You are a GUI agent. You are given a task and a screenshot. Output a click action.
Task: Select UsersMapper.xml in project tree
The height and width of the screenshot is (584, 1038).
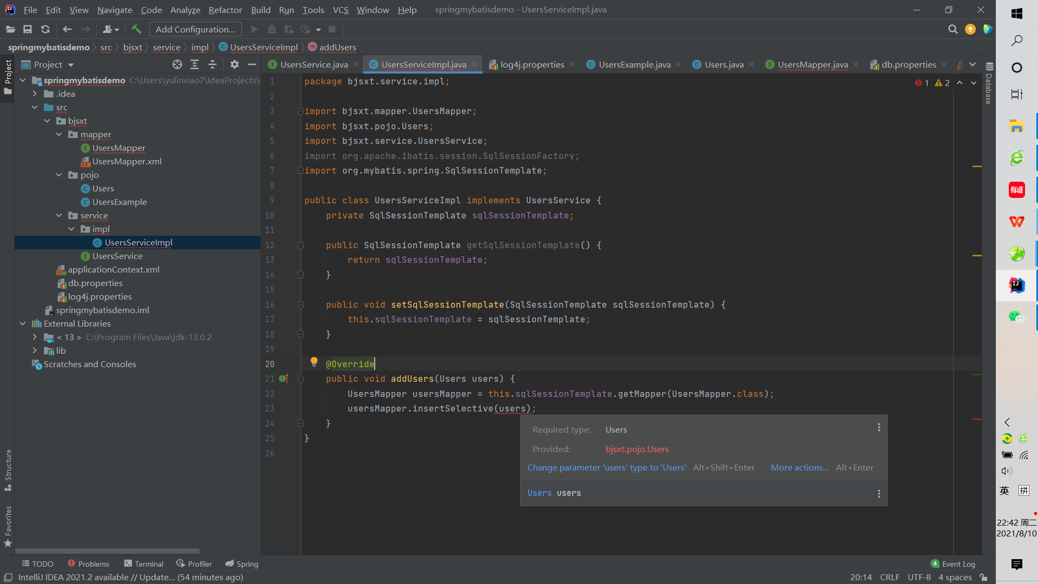pyautogui.click(x=127, y=161)
